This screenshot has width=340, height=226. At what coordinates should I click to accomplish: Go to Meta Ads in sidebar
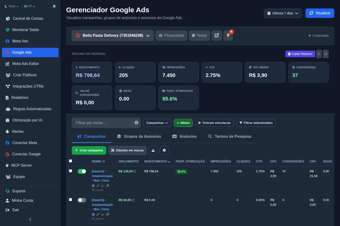tap(30, 41)
